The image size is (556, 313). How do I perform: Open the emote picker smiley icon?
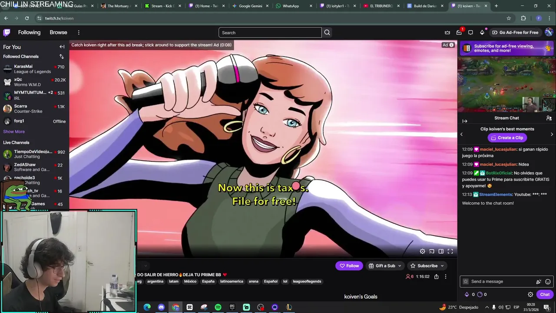pyautogui.click(x=548, y=282)
